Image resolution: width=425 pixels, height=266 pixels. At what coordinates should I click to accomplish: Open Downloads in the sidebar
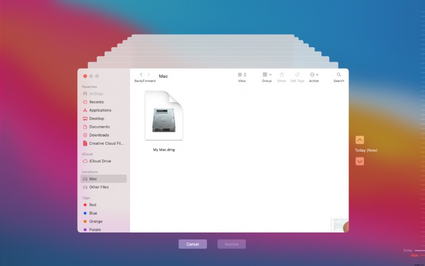coord(104,135)
